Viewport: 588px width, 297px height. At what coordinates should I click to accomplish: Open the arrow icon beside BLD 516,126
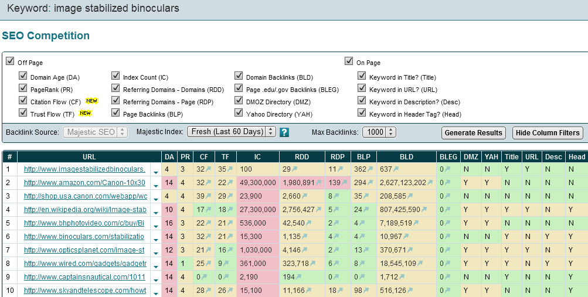pyautogui.click(x=410, y=291)
